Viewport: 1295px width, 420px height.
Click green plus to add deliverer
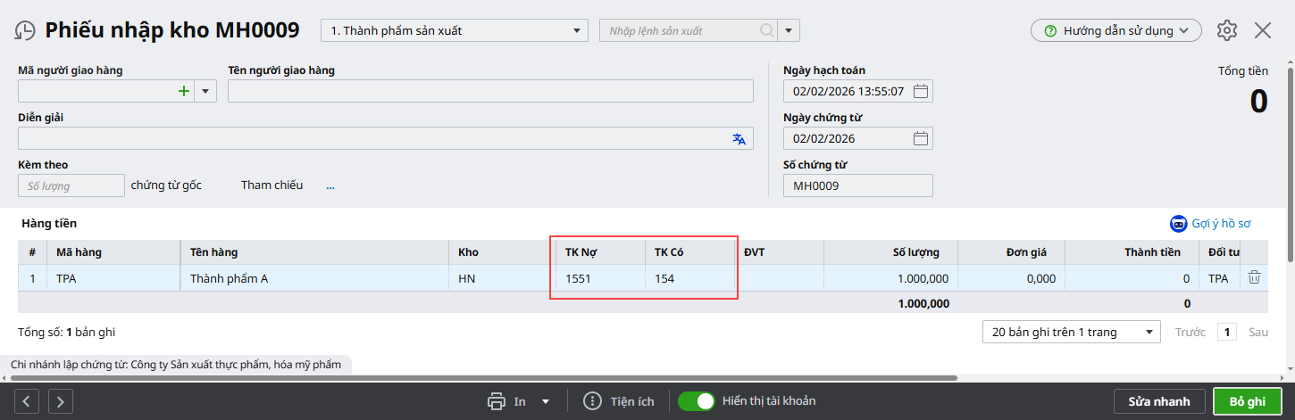(184, 91)
